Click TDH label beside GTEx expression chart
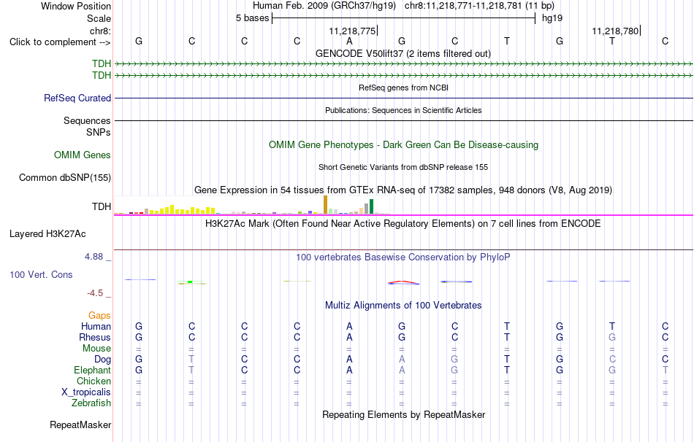694x442 pixels. pyautogui.click(x=102, y=206)
